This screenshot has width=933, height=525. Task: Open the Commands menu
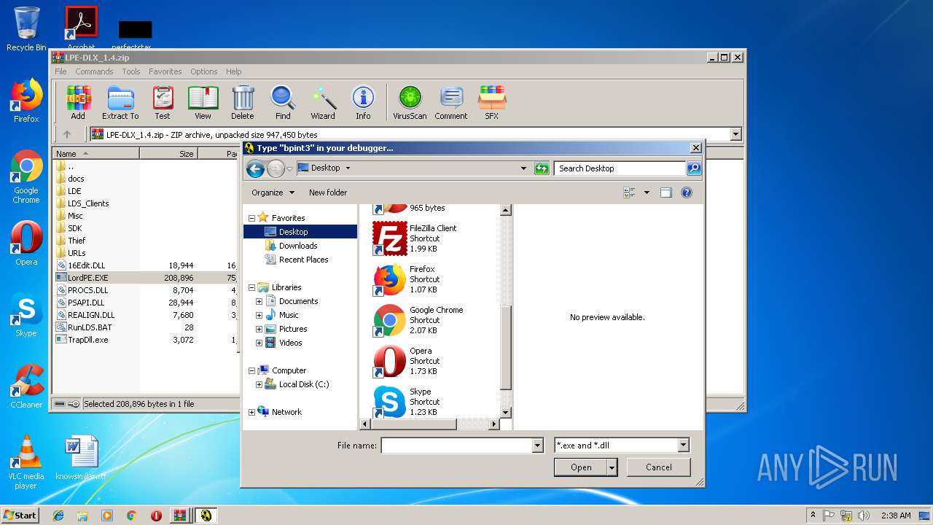[x=94, y=71]
